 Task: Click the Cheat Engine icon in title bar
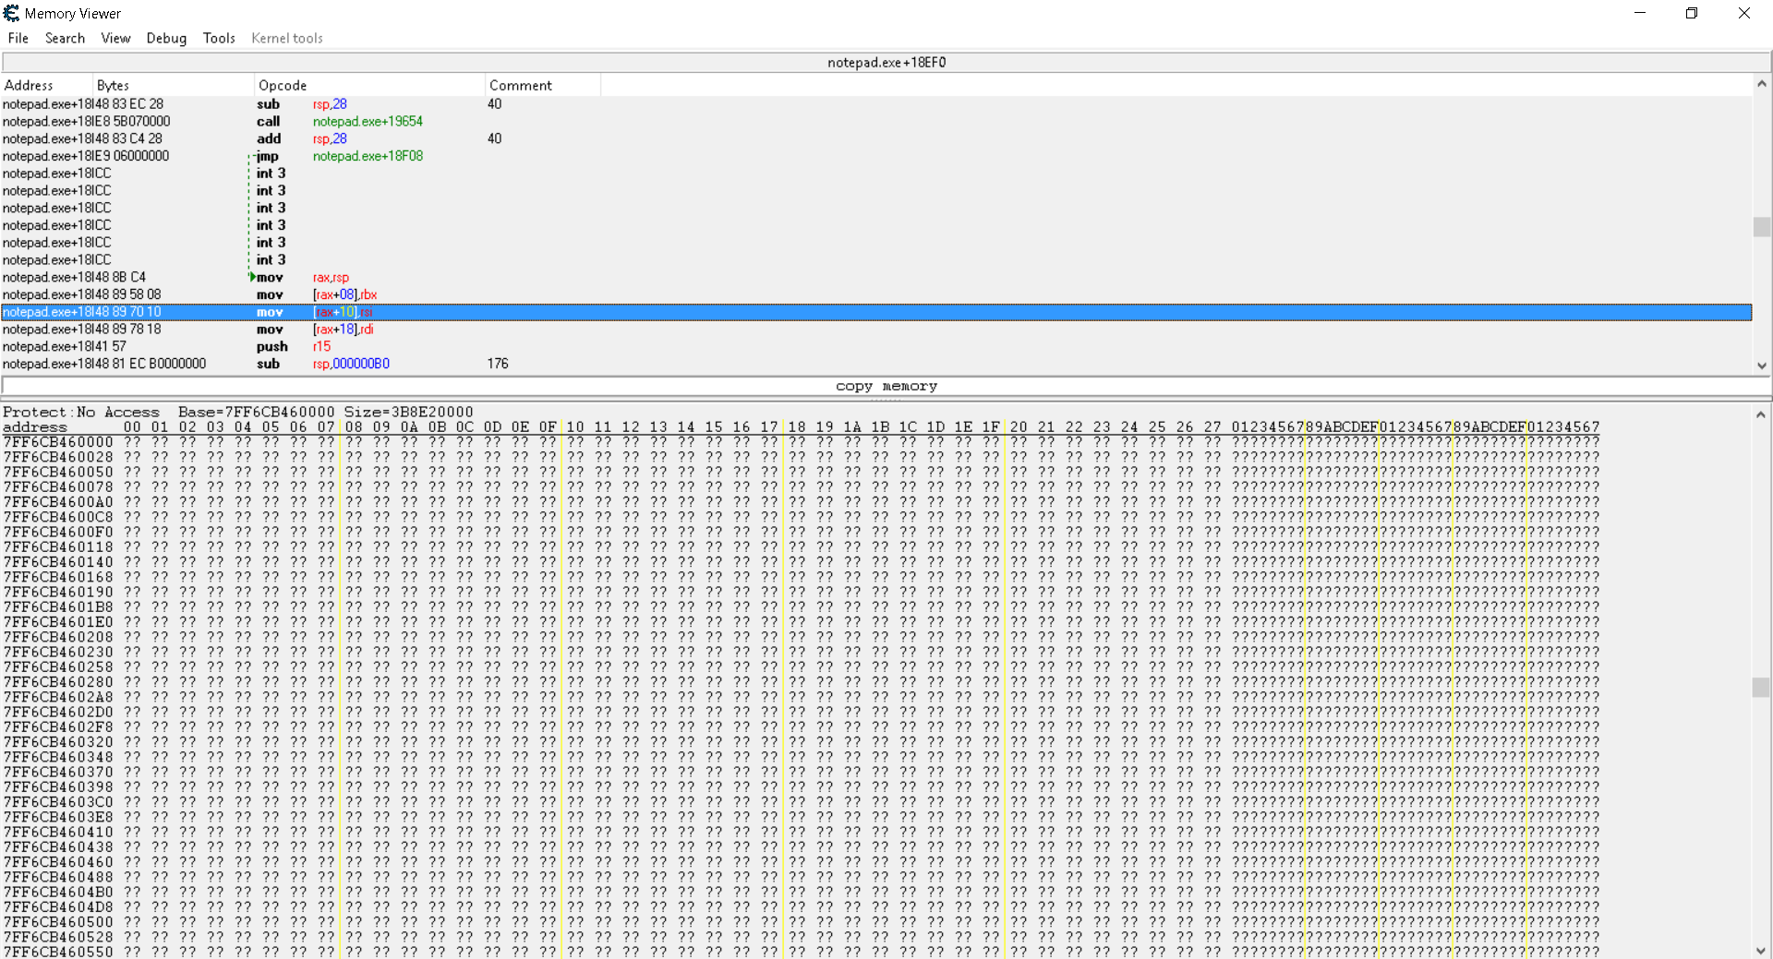coord(11,13)
